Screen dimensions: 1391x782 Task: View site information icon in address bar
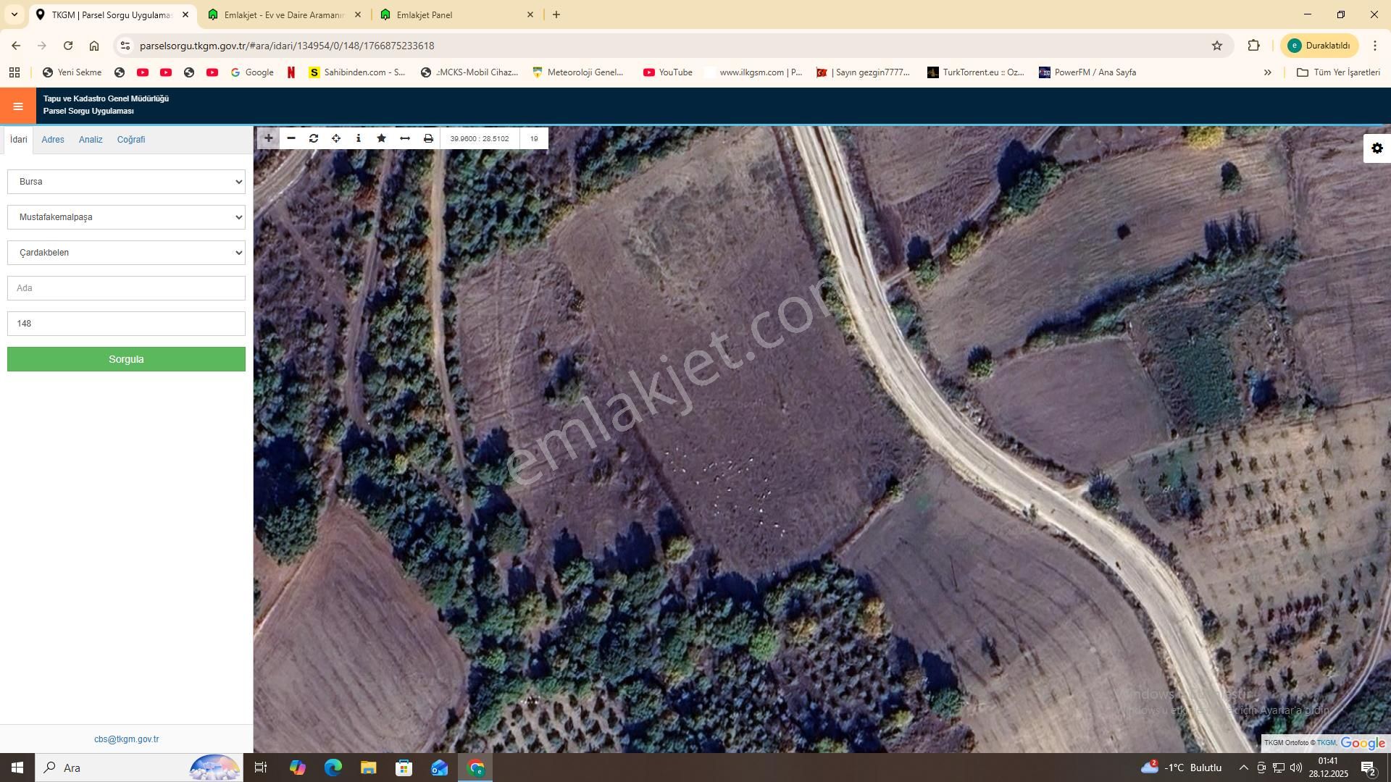point(125,46)
